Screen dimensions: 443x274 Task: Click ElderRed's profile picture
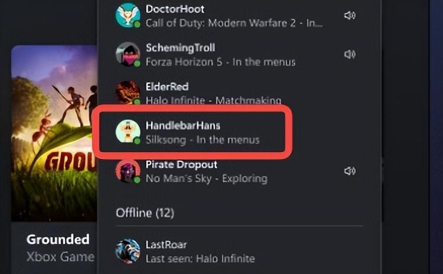[128, 93]
